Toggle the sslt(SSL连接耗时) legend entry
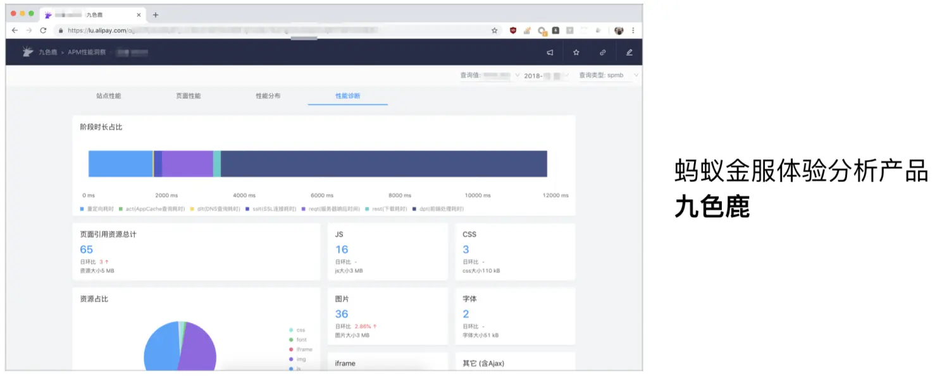Image resolution: width=949 pixels, height=379 pixels. 271,208
